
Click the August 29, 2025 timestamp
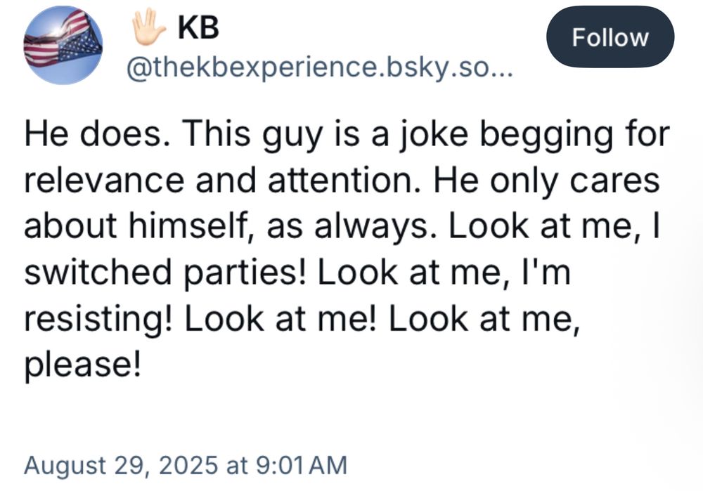pos(185,464)
